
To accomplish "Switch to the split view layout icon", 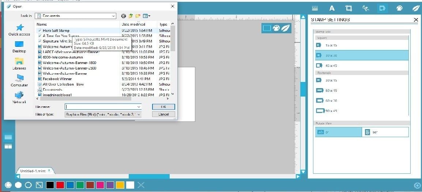I will [x=8, y=146].
